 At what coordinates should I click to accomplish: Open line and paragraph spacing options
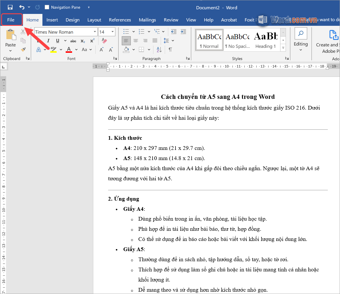[166, 41]
